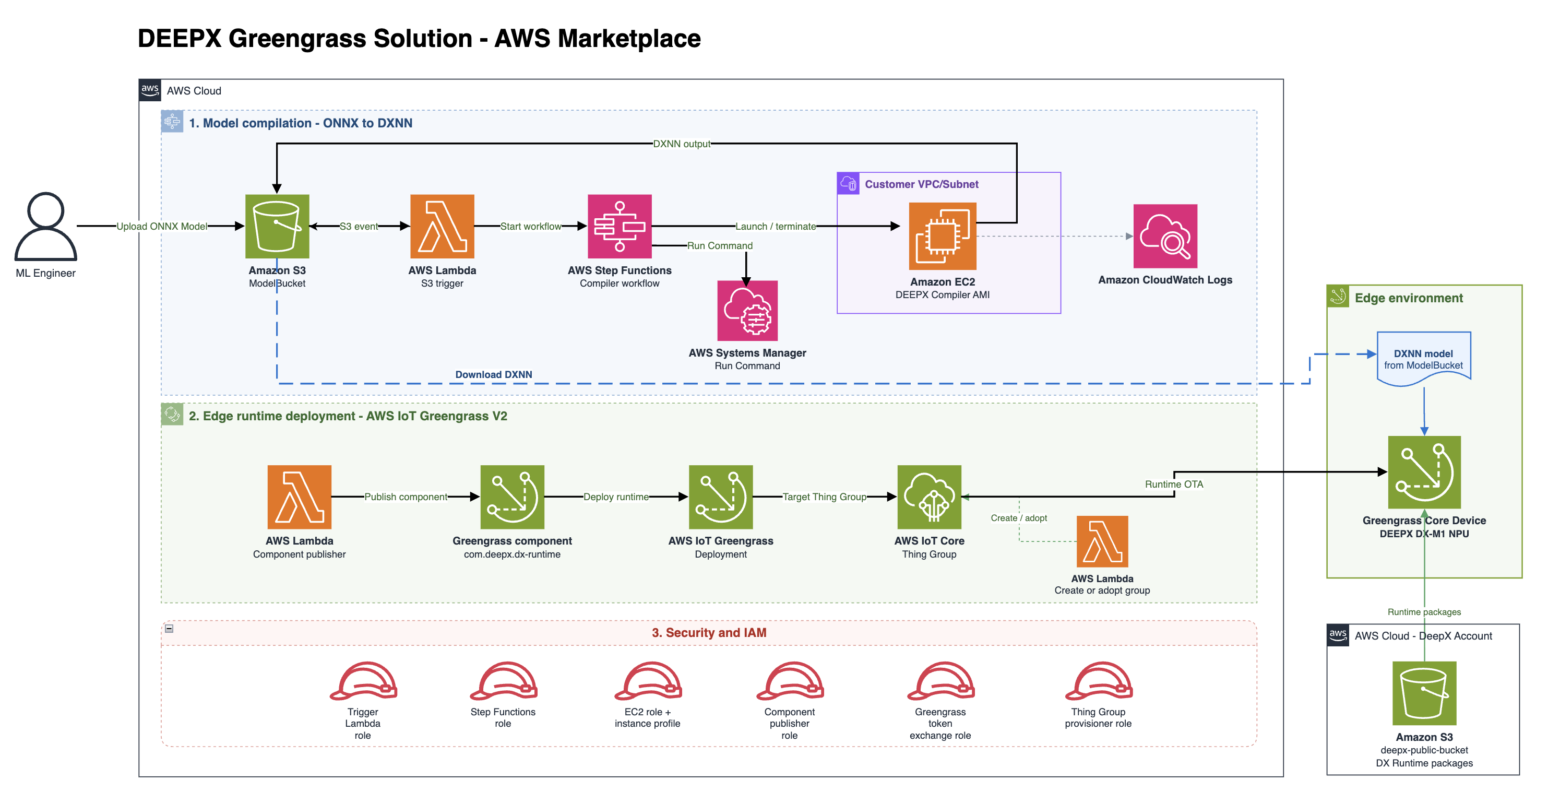Click '2. Edge runtime deployment' heading text

click(348, 415)
